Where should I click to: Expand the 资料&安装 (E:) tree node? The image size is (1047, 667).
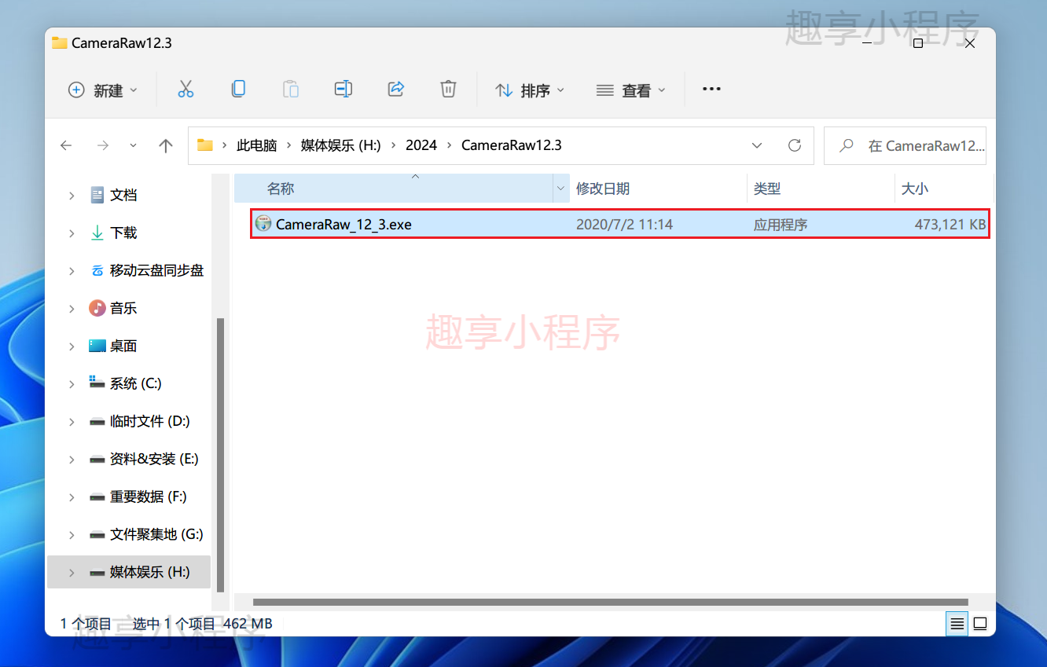(72, 459)
